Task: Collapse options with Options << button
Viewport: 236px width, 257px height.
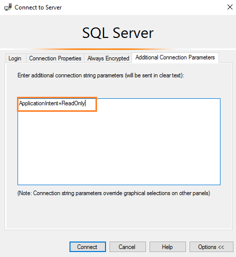Action: 211,247
